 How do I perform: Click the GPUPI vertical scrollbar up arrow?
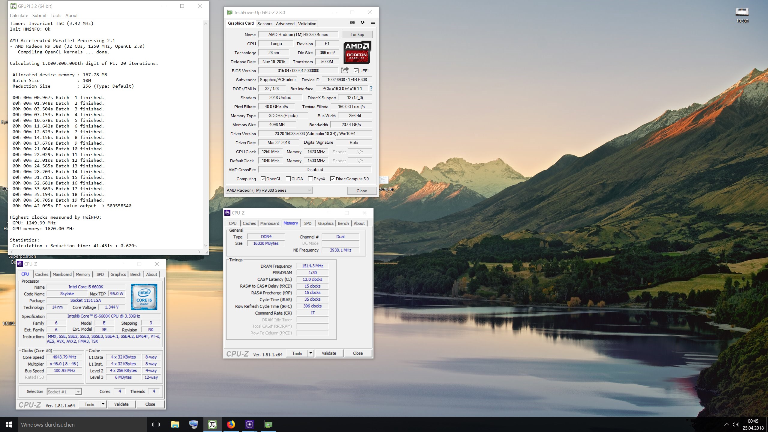[205, 23]
